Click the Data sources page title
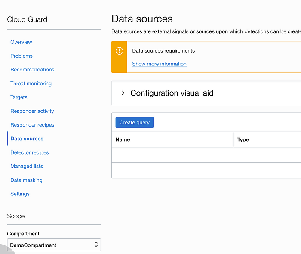Viewport: 301px width, 254px height. pos(142,19)
